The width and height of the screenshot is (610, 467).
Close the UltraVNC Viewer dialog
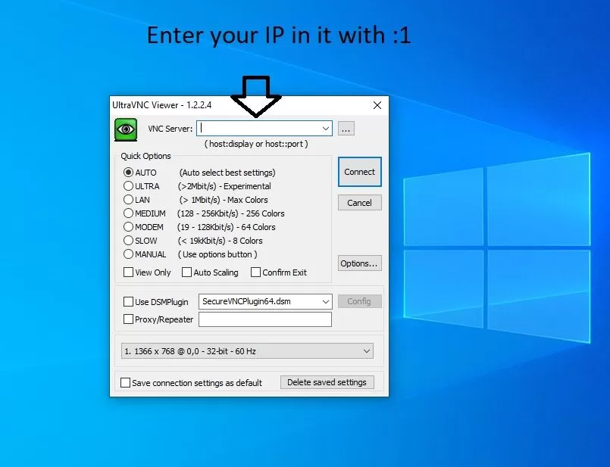377,105
